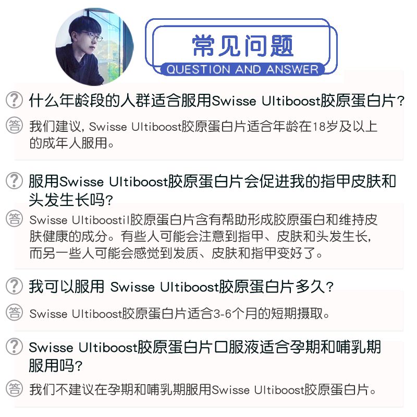This screenshot has height=417, width=417.
Task: Open question about nails, skin and hair growth
Action: click(x=212, y=190)
